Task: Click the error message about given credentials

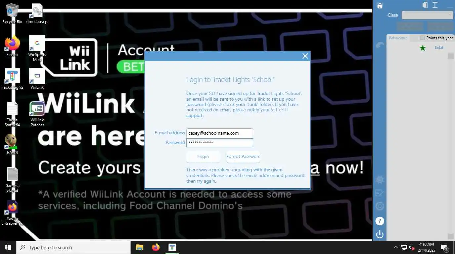Action: [246, 176]
